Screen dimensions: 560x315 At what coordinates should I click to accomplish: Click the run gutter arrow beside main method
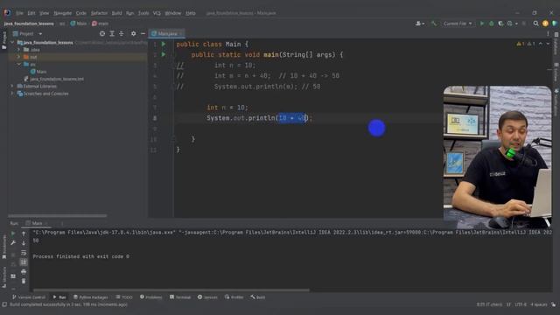point(164,54)
